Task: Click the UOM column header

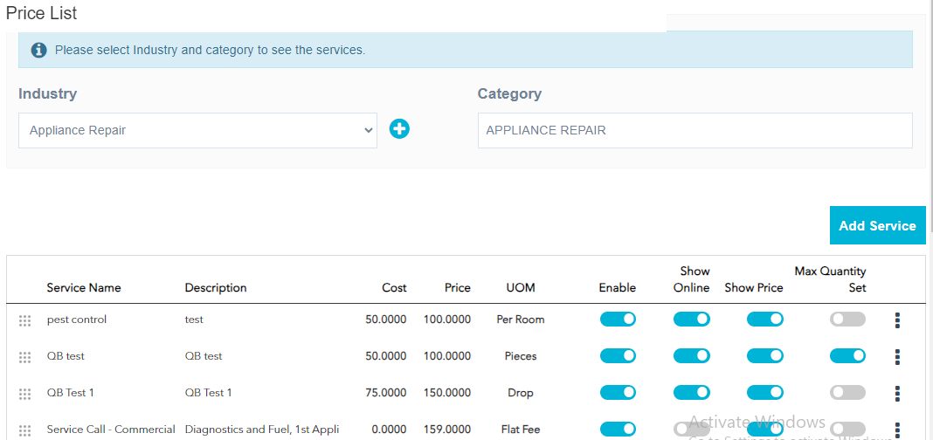Action: pos(521,288)
